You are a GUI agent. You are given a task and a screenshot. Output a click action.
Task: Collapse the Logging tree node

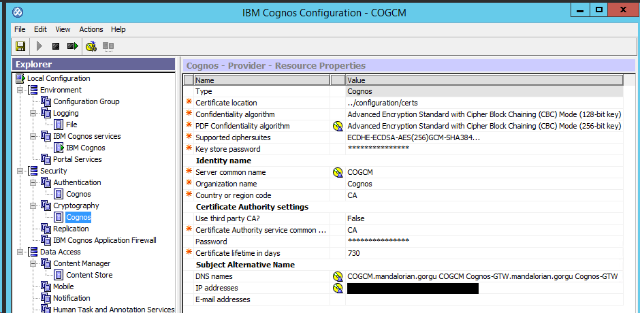[33, 113]
